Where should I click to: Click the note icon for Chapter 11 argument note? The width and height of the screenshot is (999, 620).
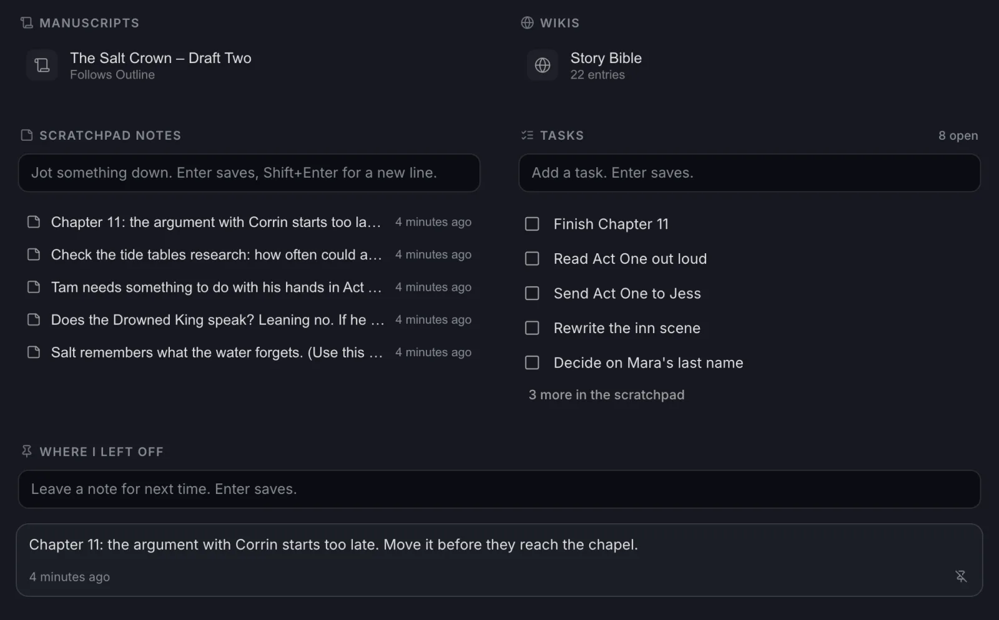click(x=34, y=222)
